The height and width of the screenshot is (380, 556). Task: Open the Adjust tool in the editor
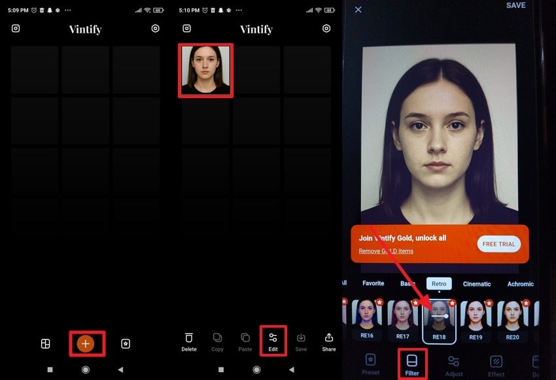pyautogui.click(x=454, y=366)
